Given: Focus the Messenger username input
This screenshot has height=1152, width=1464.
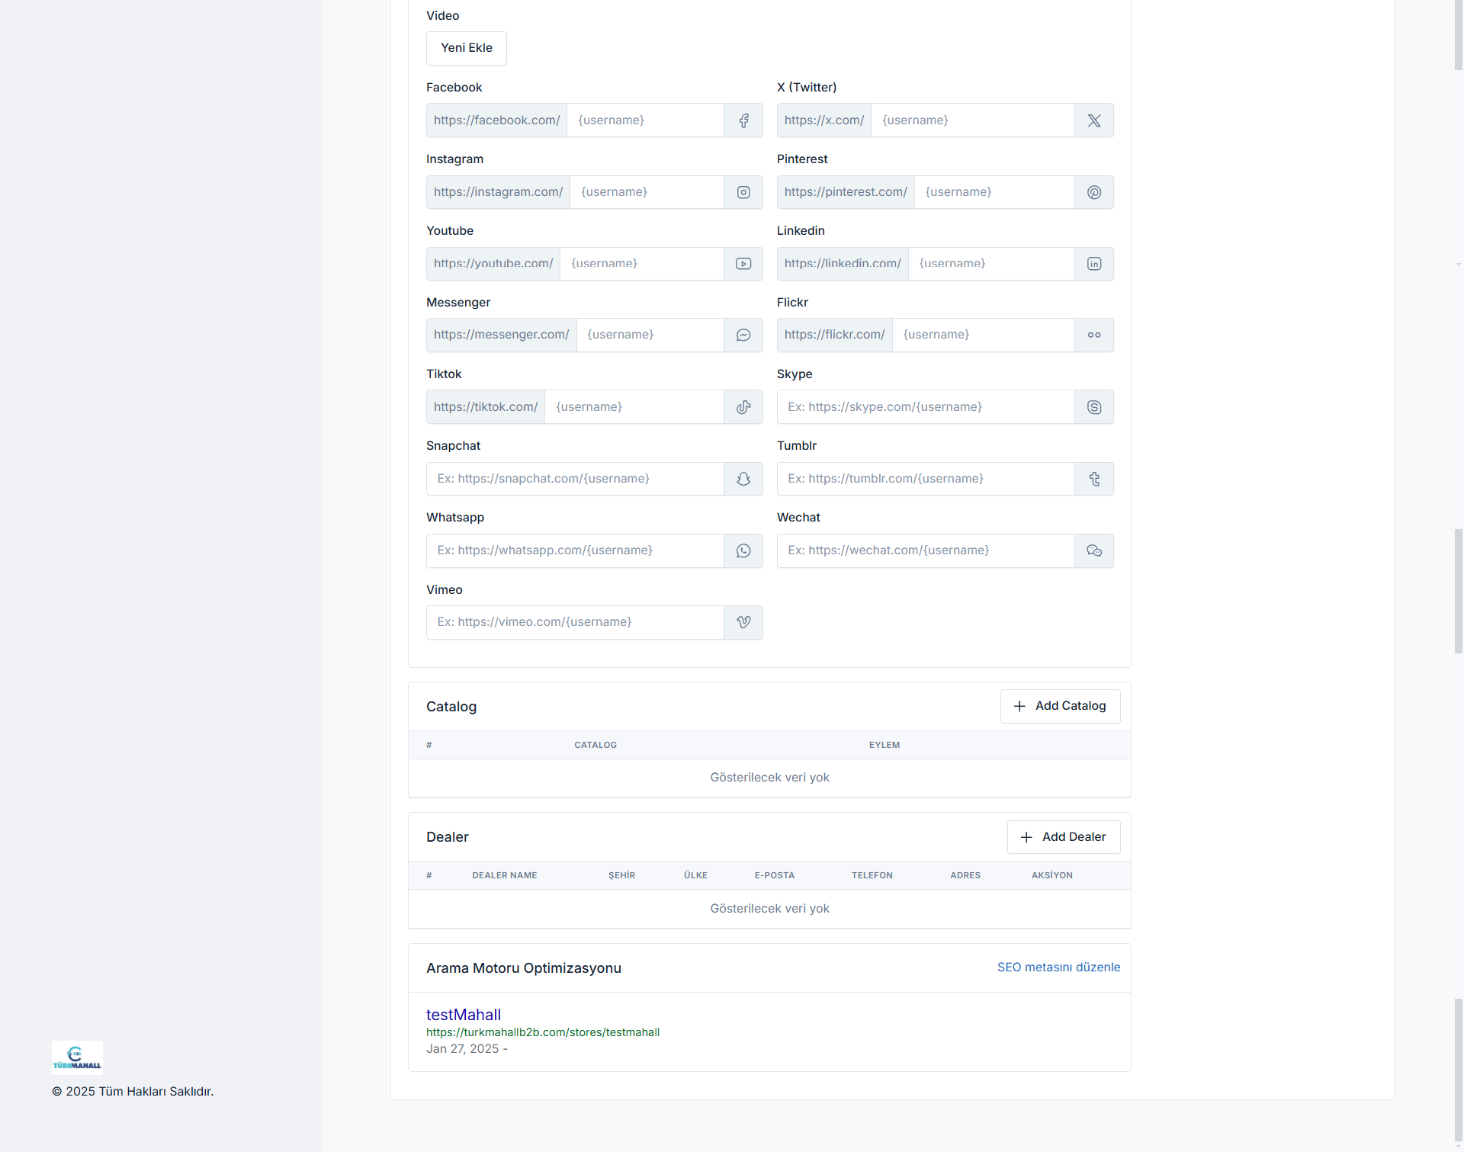Looking at the screenshot, I should [x=650, y=335].
